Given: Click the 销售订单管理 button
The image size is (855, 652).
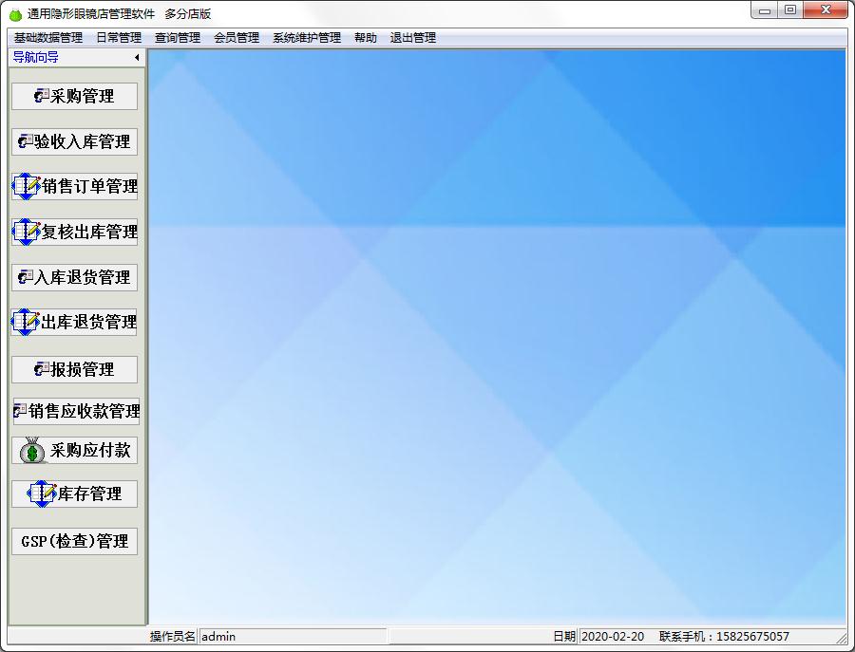Looking at the screenshot, I should coord(74,186).
